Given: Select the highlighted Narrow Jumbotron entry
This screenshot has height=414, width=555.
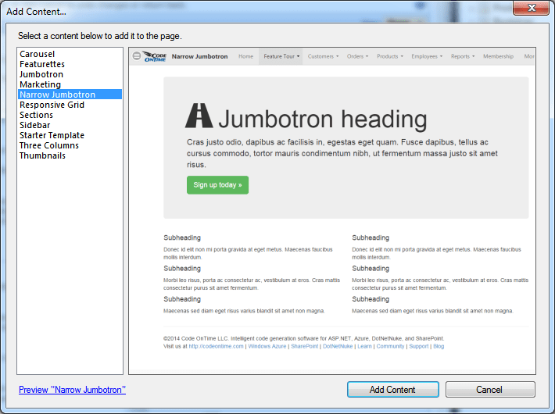Looking at the screenshot, I should (x=70, y=95).
